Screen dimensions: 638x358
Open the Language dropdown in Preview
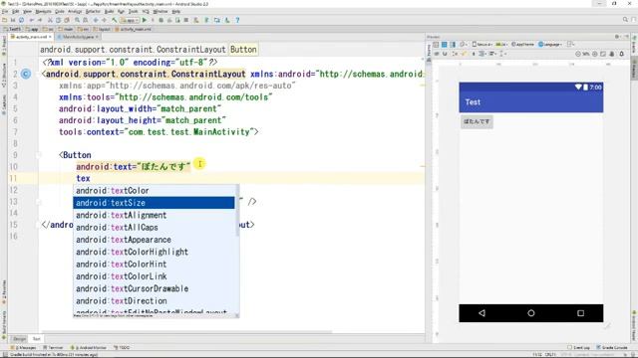click(549, 45)
